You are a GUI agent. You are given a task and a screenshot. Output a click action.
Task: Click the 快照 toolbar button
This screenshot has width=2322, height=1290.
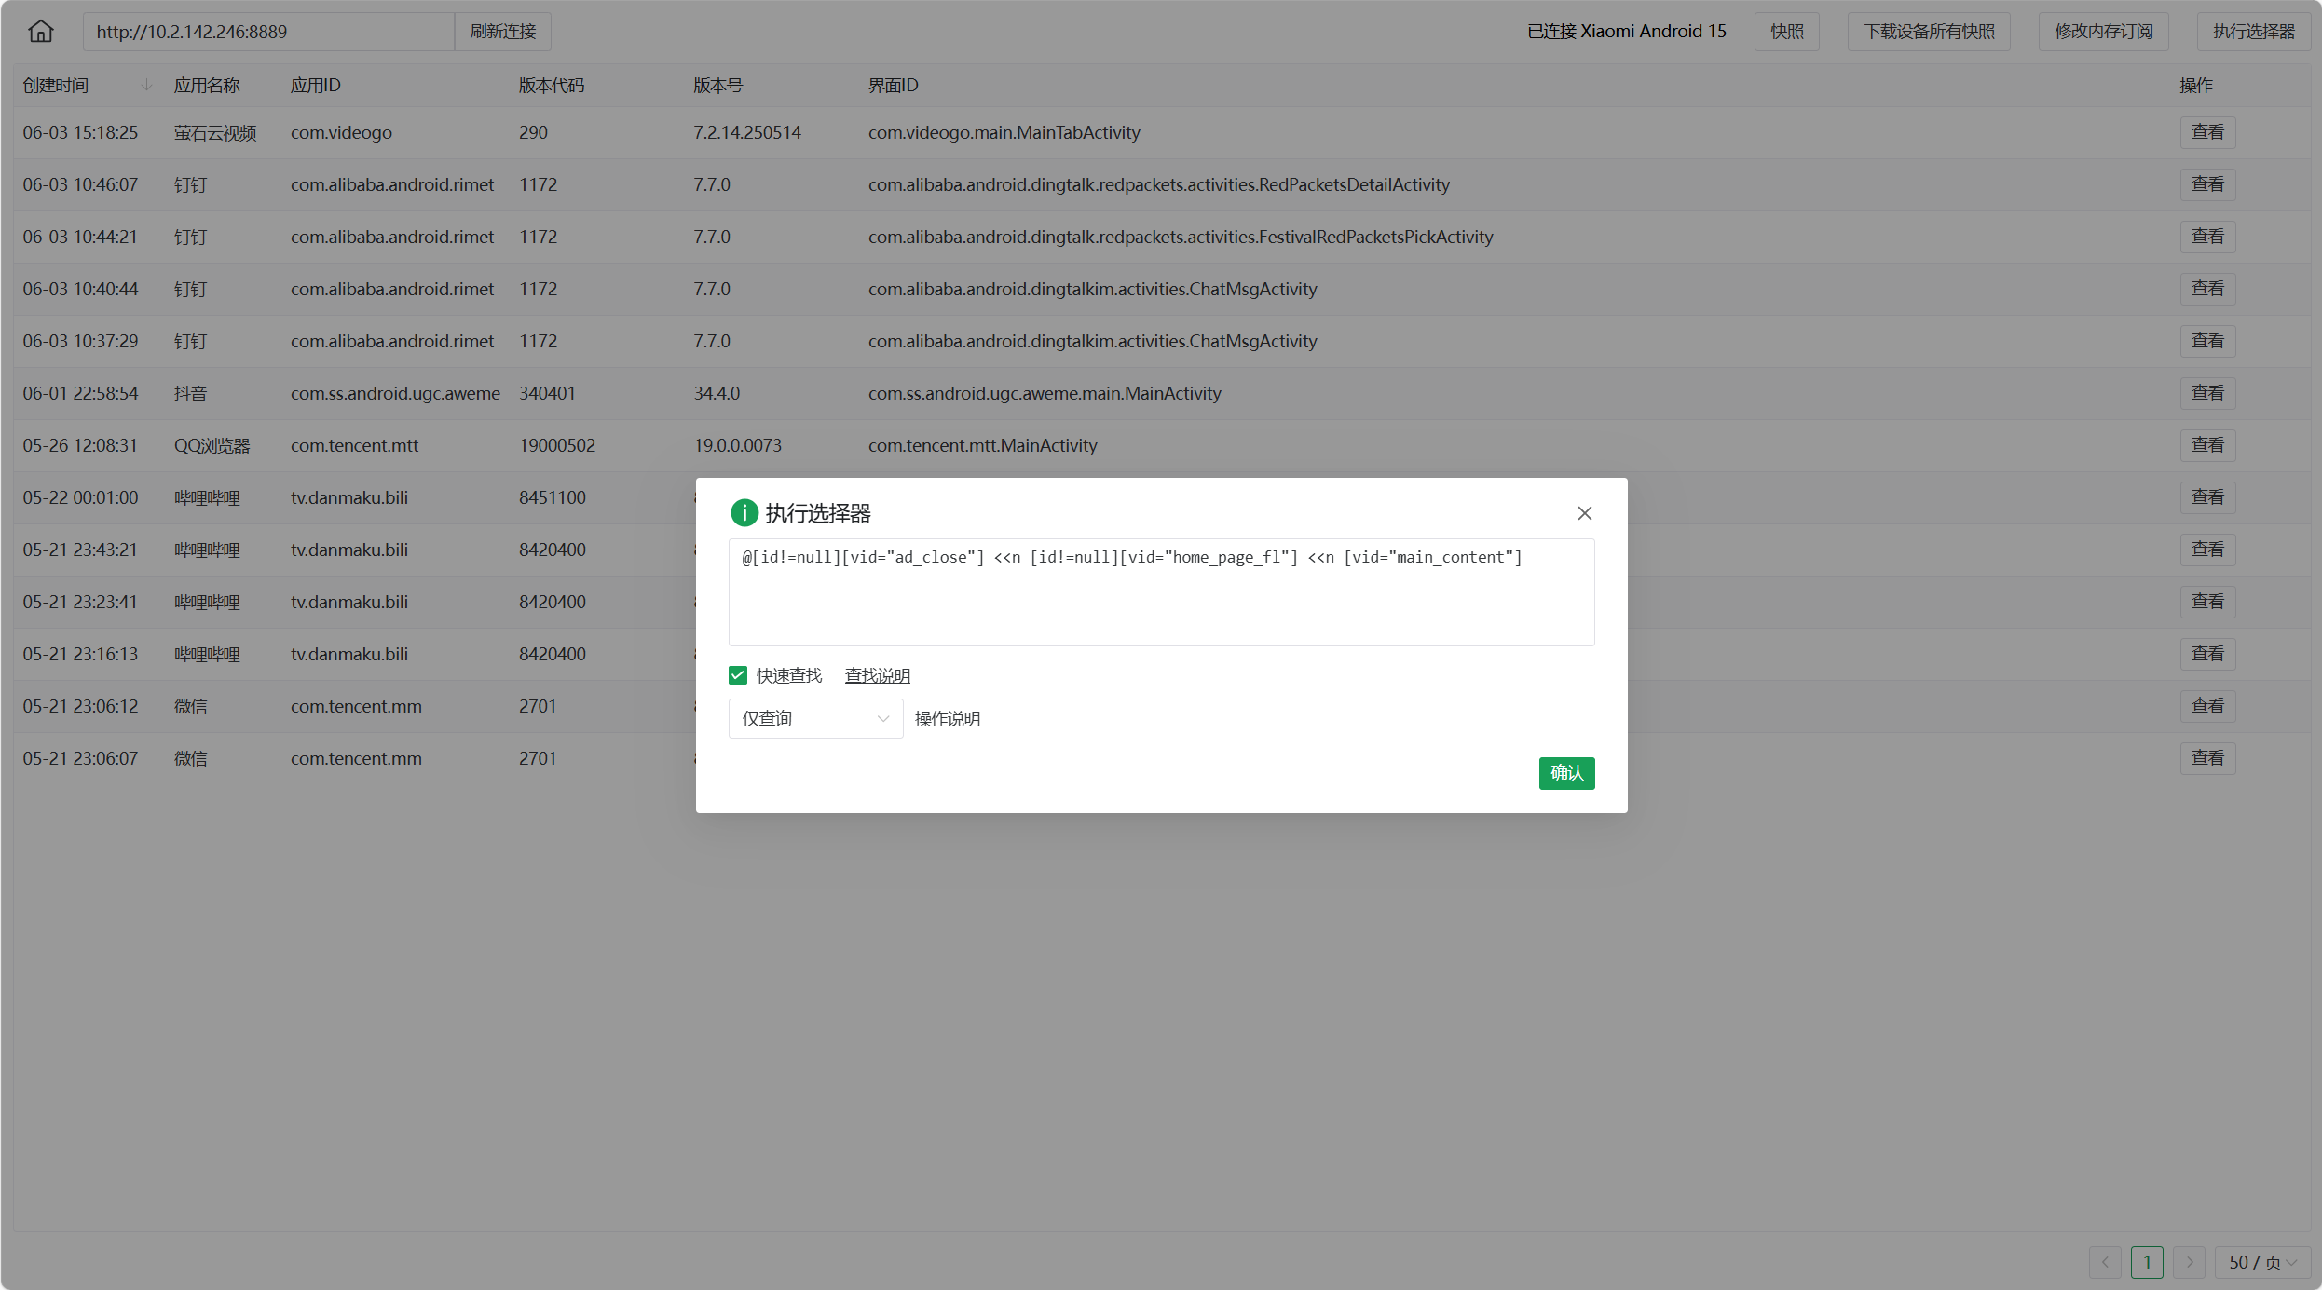[x=1786, y=32]
